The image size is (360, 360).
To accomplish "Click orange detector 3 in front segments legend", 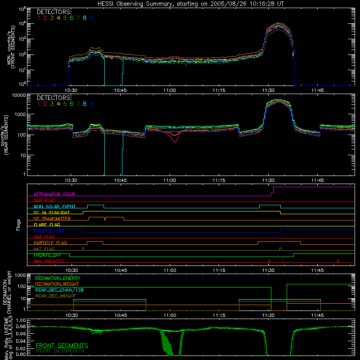I will [x=52, y=18].
